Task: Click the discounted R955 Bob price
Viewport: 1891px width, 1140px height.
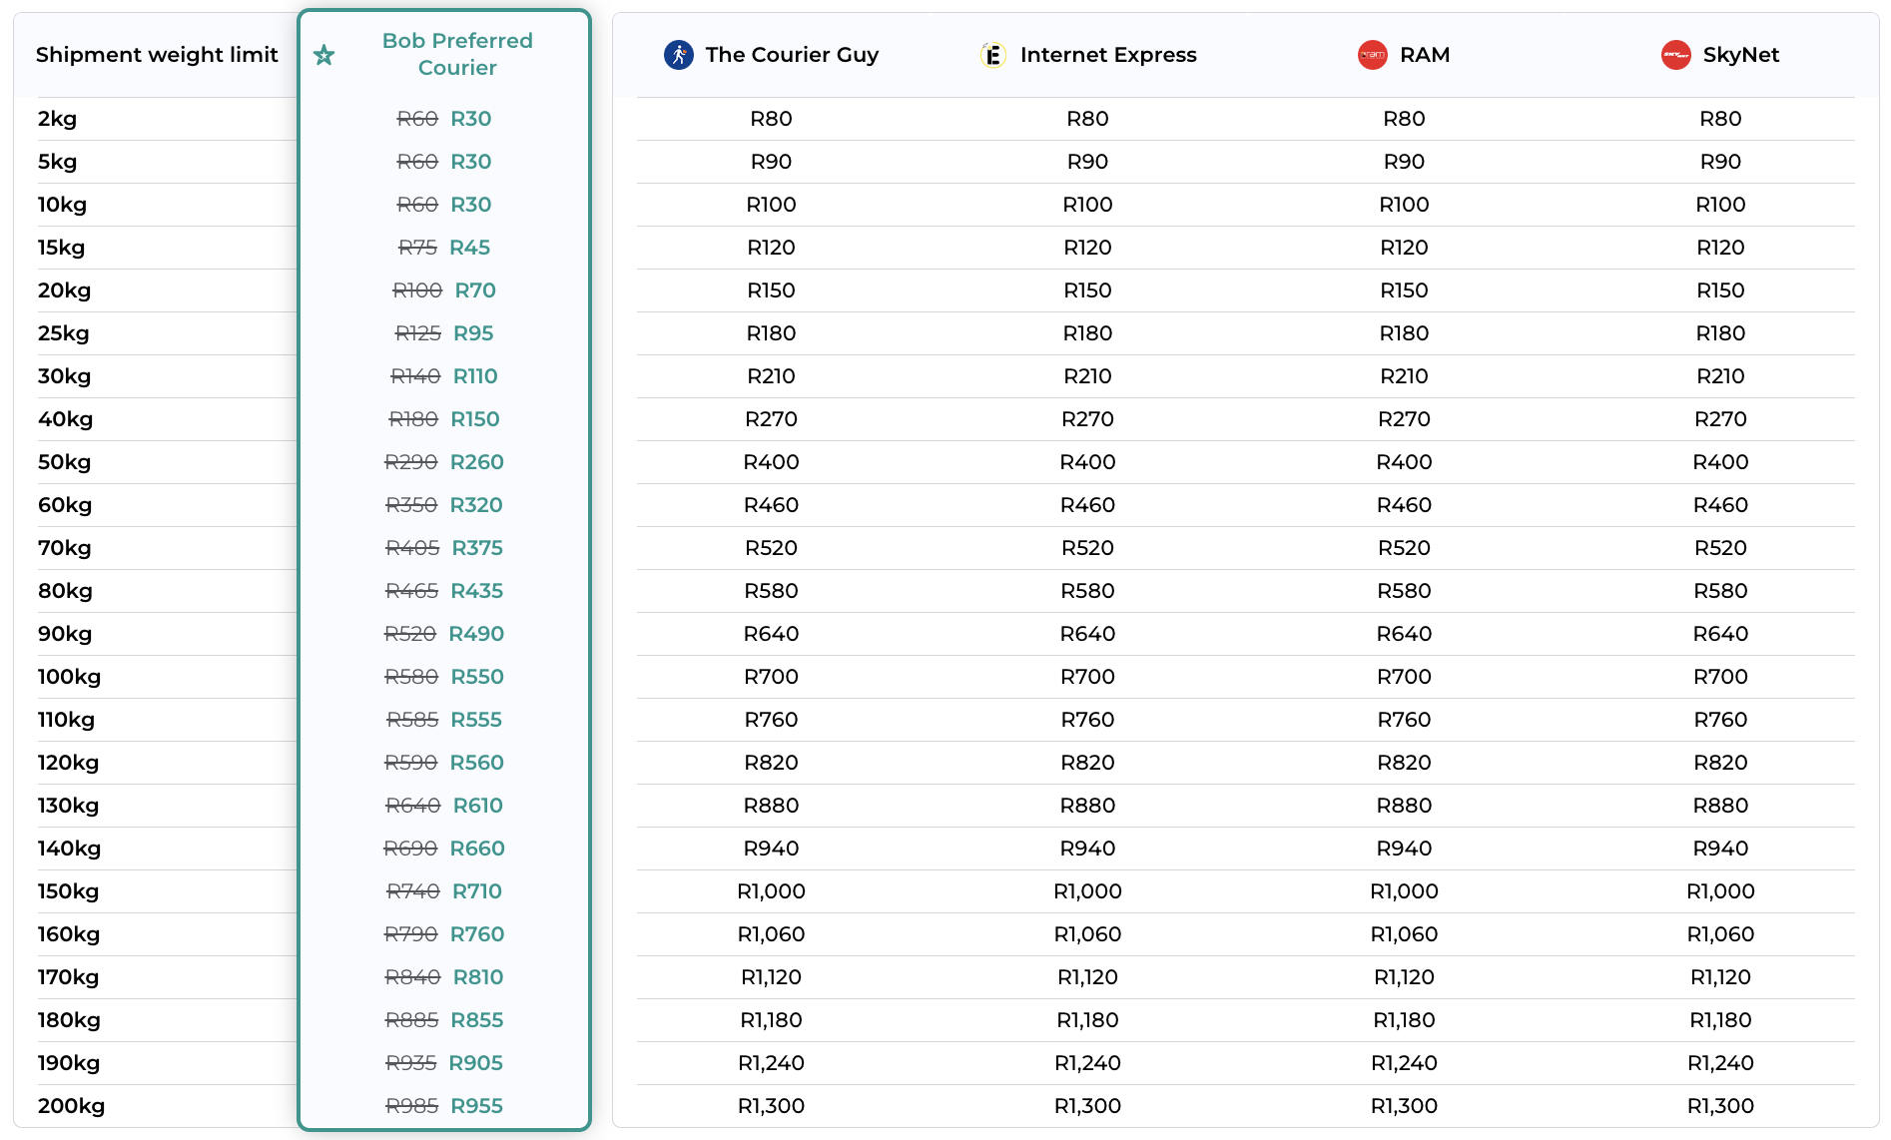Action: pos(477,1106)
